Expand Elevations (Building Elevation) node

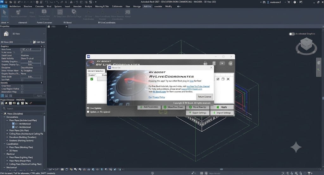7,137
